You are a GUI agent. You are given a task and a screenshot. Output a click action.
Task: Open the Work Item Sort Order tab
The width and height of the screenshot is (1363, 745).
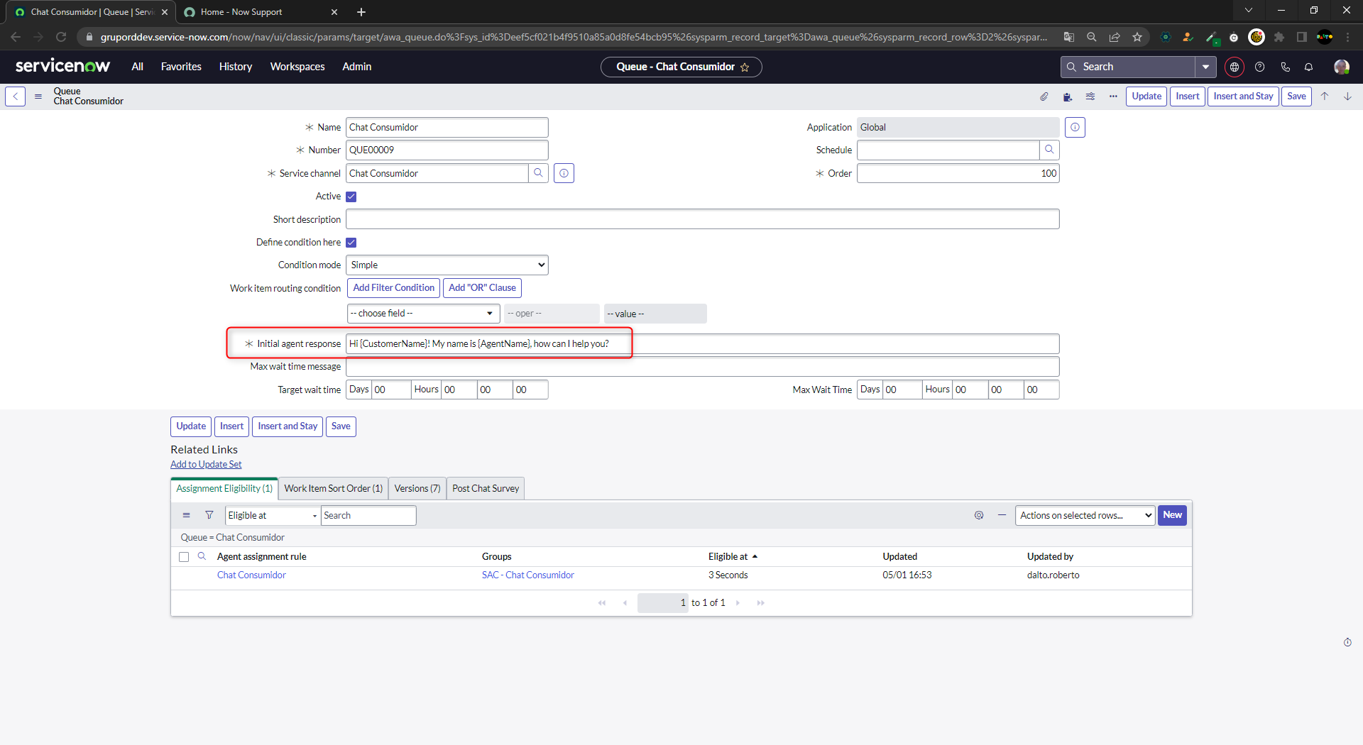pyautogui.click(x=333, y=488)
